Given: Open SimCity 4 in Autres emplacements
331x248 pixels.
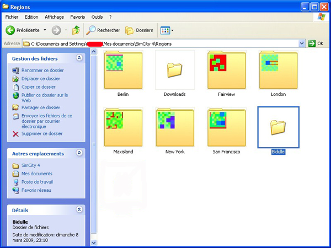Looking at the screenshot, I should coord(30,165).
